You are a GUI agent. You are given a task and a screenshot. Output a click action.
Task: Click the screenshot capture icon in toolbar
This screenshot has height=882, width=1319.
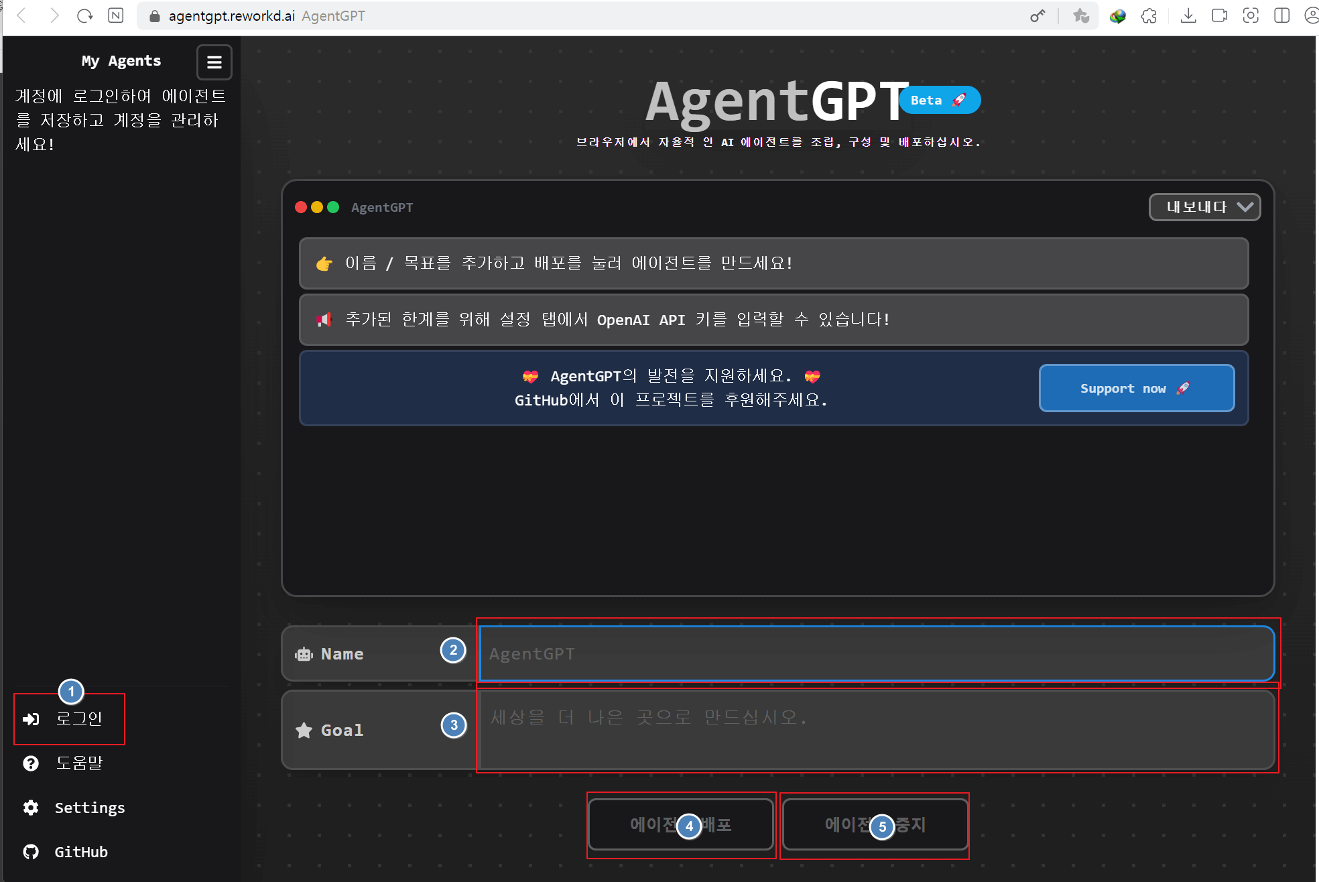[1251, 16]
